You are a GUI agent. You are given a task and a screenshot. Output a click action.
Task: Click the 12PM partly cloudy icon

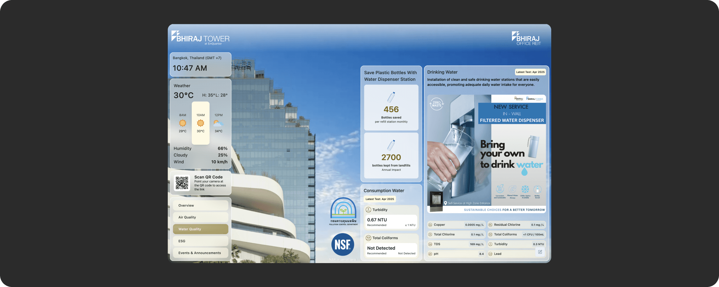[218, 123]
